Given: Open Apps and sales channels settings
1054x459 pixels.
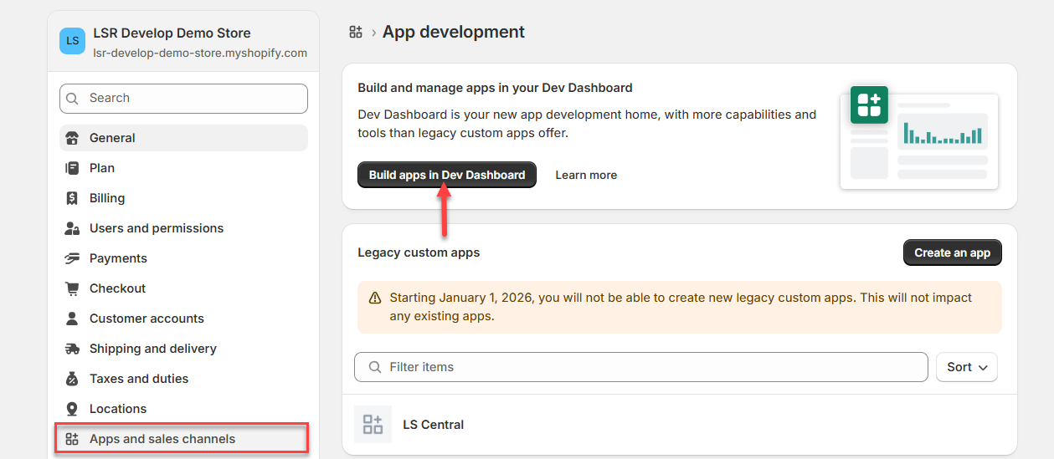Looking at the screenshot, I should click(162, 439).
